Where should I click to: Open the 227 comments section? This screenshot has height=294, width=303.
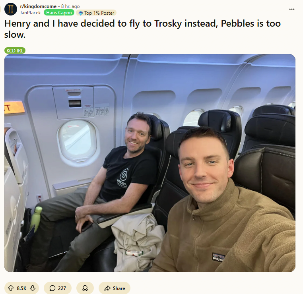58,288
